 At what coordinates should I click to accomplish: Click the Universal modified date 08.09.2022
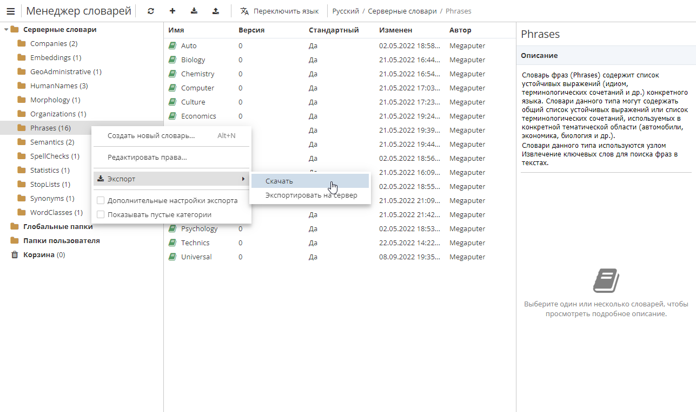point(410,257)
